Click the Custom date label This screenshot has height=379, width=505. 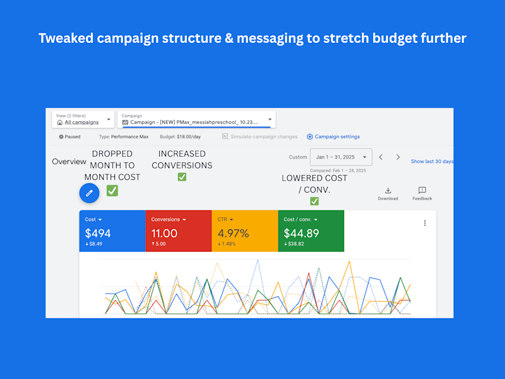298,157
